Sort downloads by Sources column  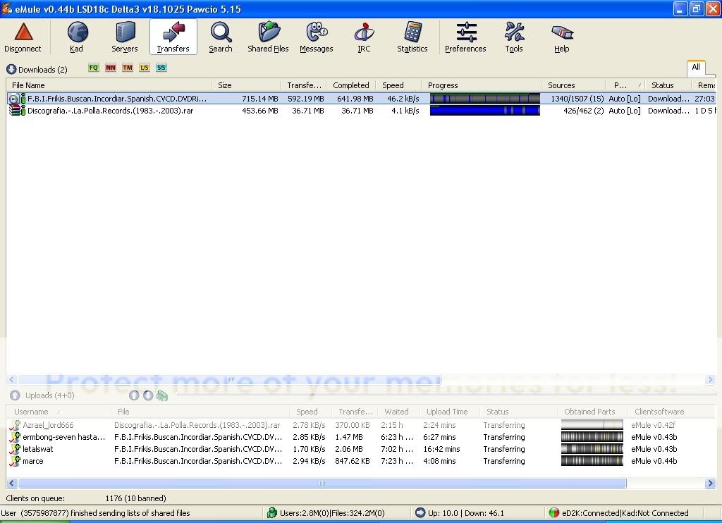tap(573, 85)
